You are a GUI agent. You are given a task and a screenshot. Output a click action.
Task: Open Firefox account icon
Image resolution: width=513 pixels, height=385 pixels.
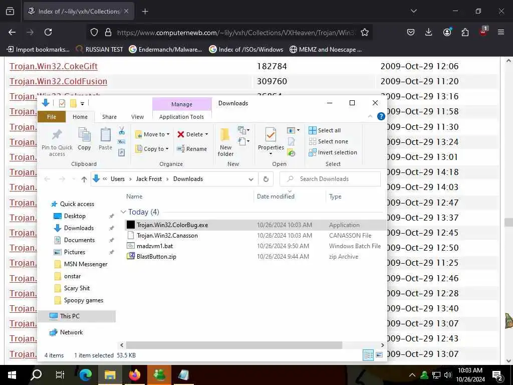pos(447,32)
